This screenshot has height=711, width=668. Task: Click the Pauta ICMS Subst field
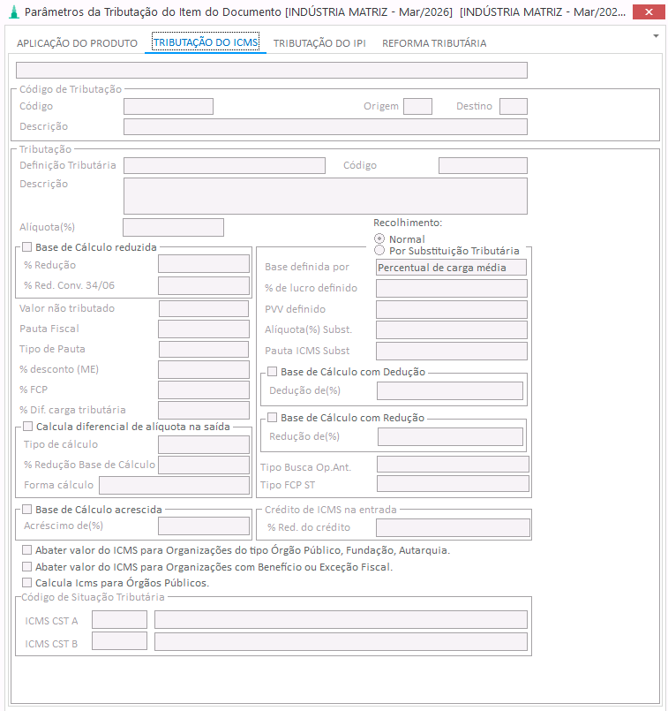coord(452,351)
